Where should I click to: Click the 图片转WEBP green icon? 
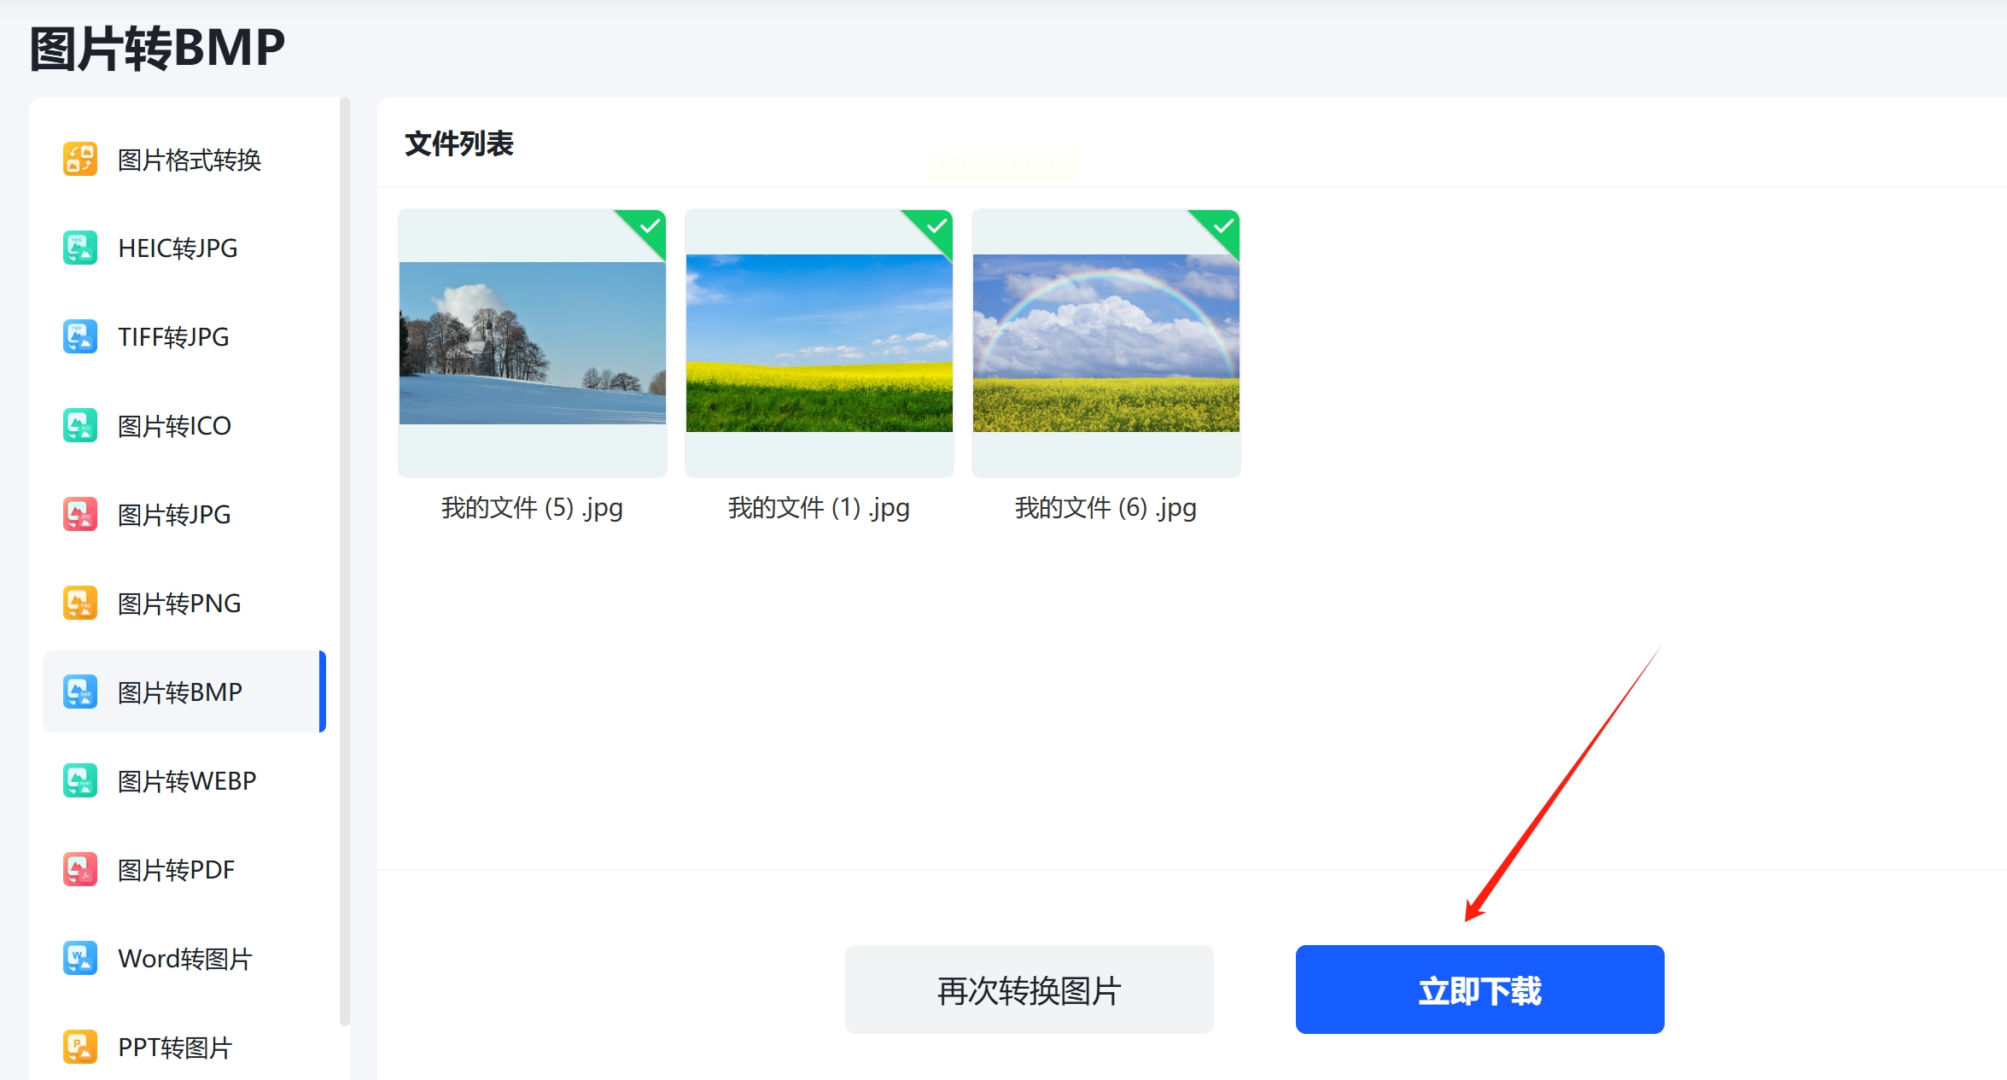[x=79, y=780]
